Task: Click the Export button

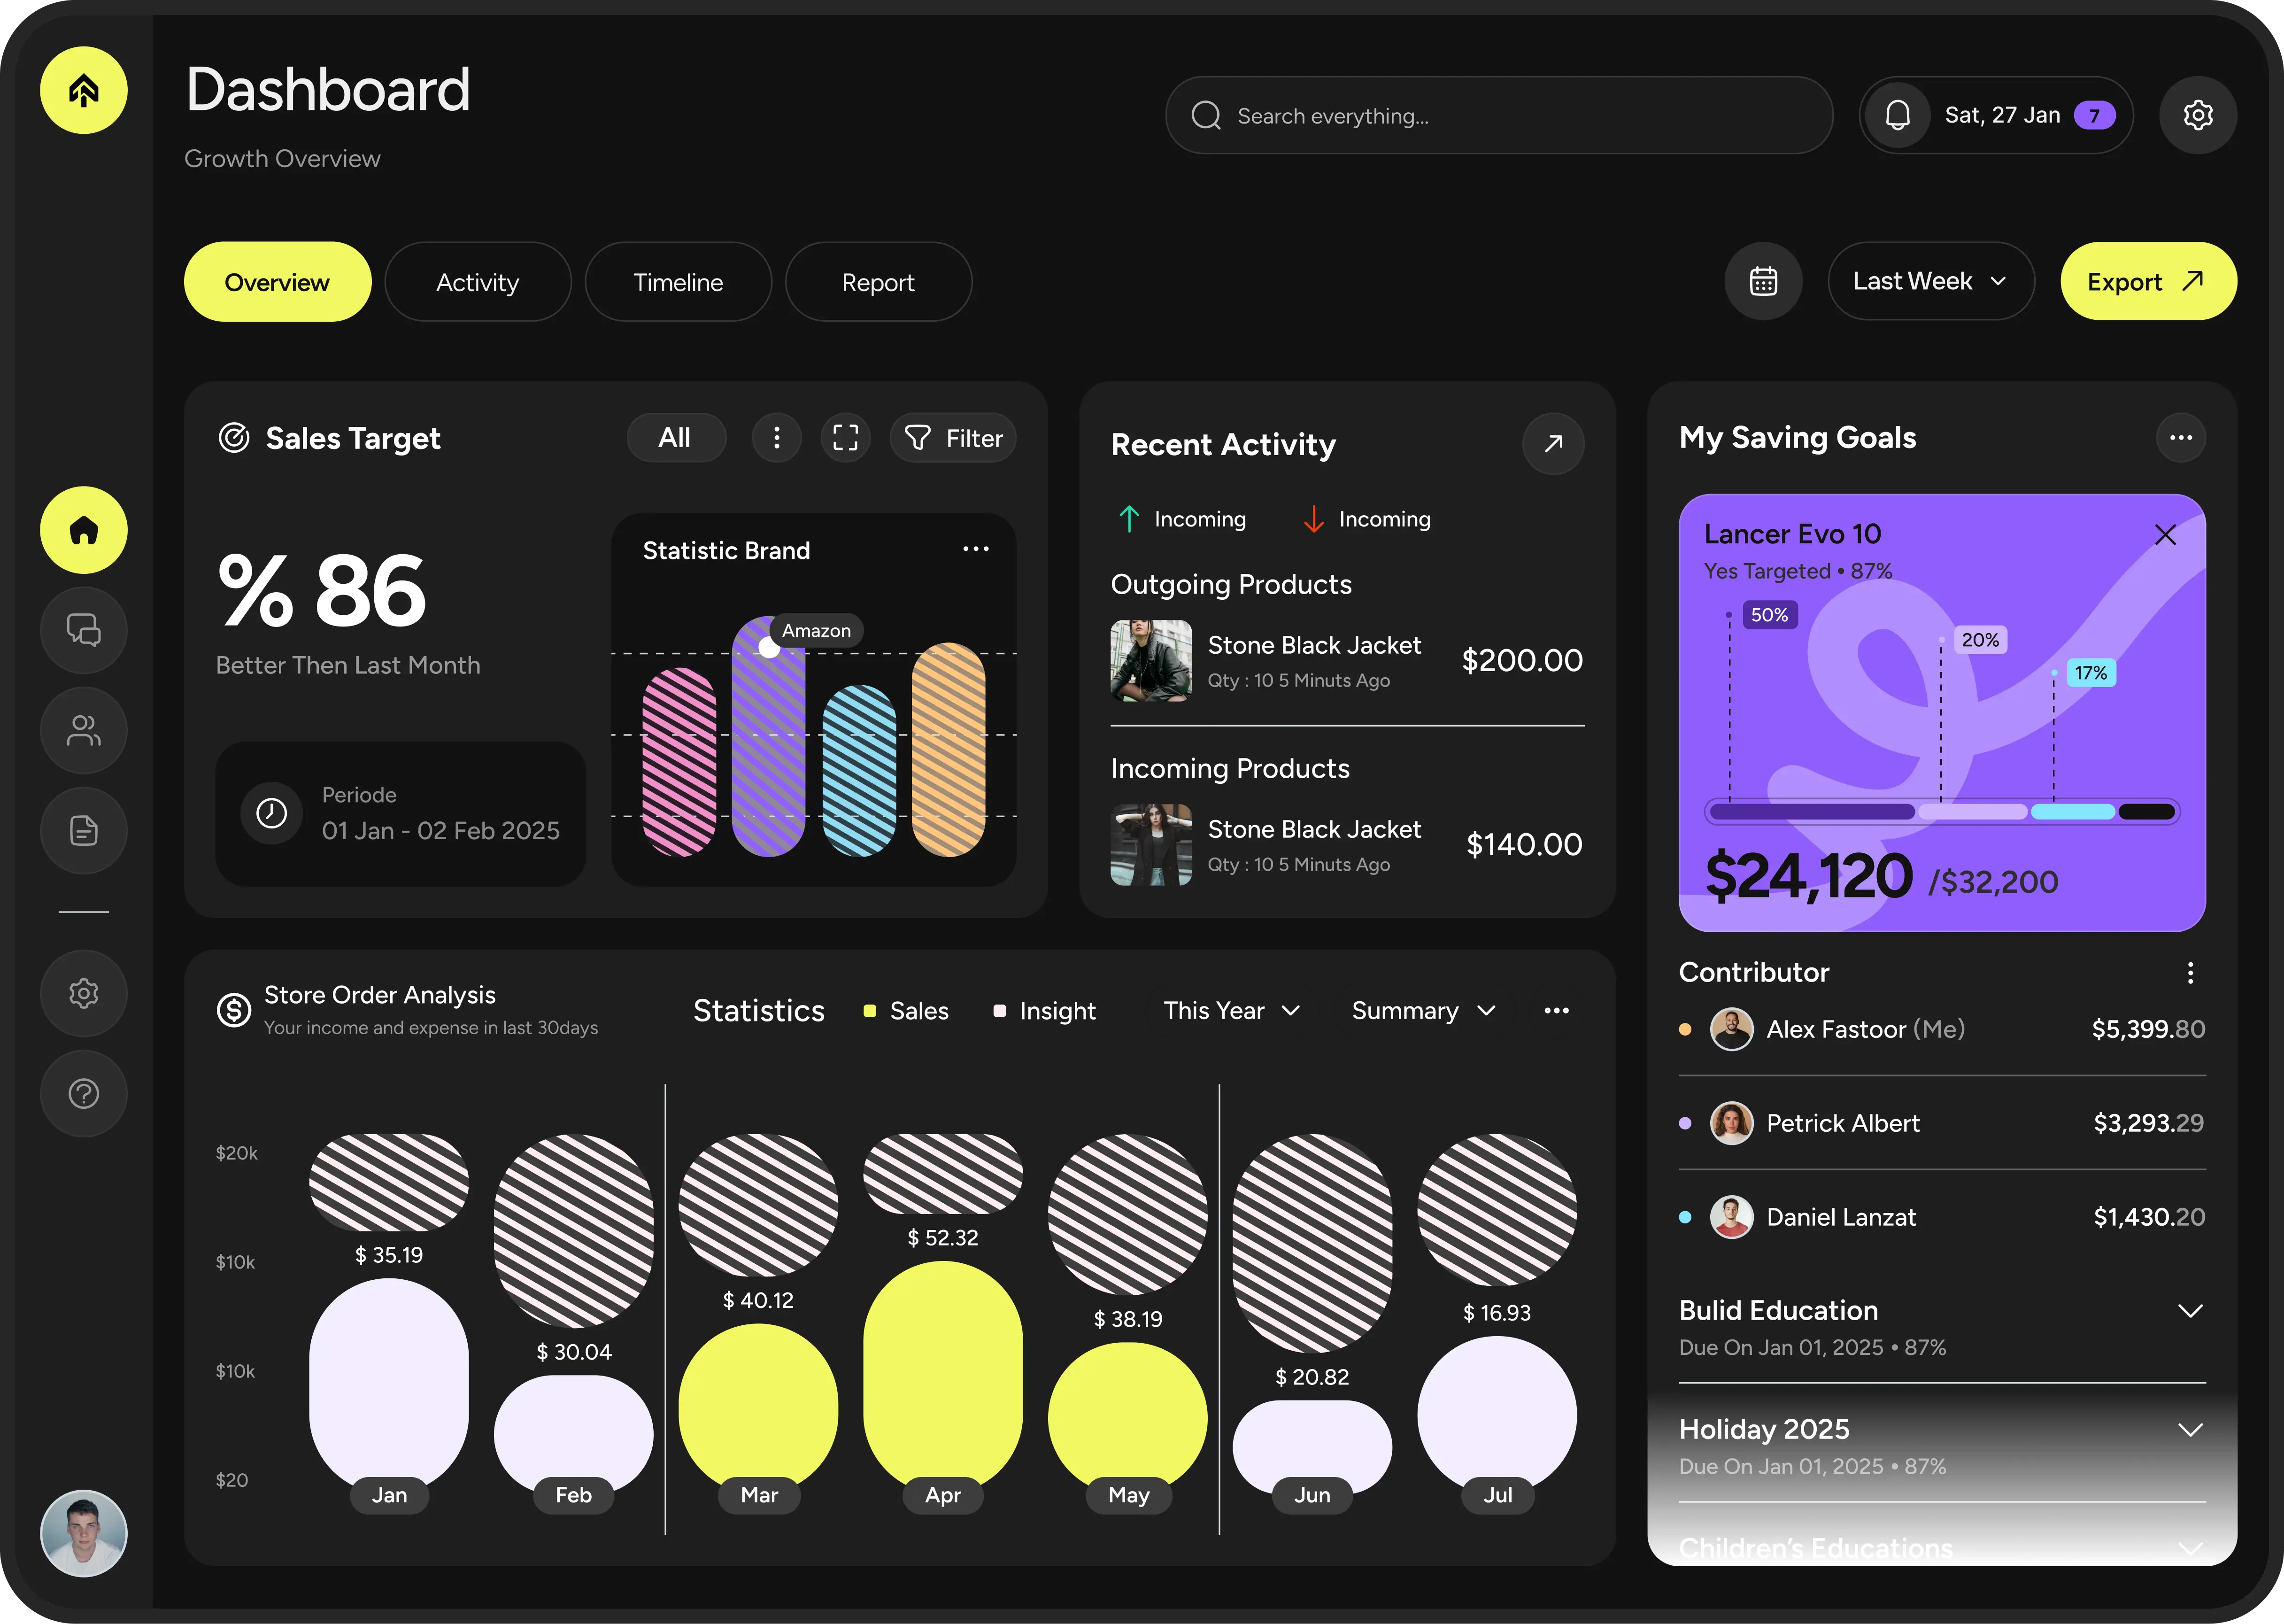Action: tap(2146, 281)
